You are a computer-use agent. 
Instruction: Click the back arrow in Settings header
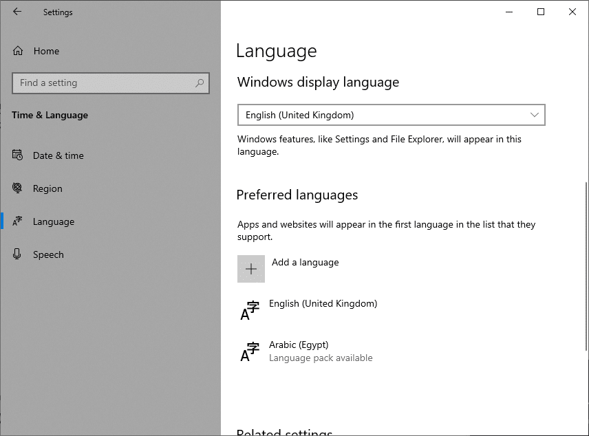17,12
